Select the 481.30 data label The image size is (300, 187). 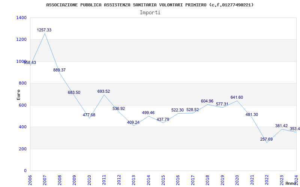pos(252,115)
